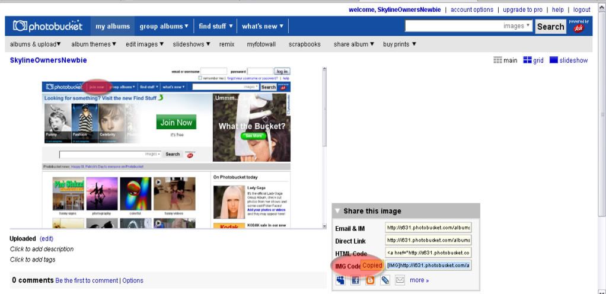This screenshot has width=606, height=294.
Task: Share image by email envelope icon
Action: (400, 280)
